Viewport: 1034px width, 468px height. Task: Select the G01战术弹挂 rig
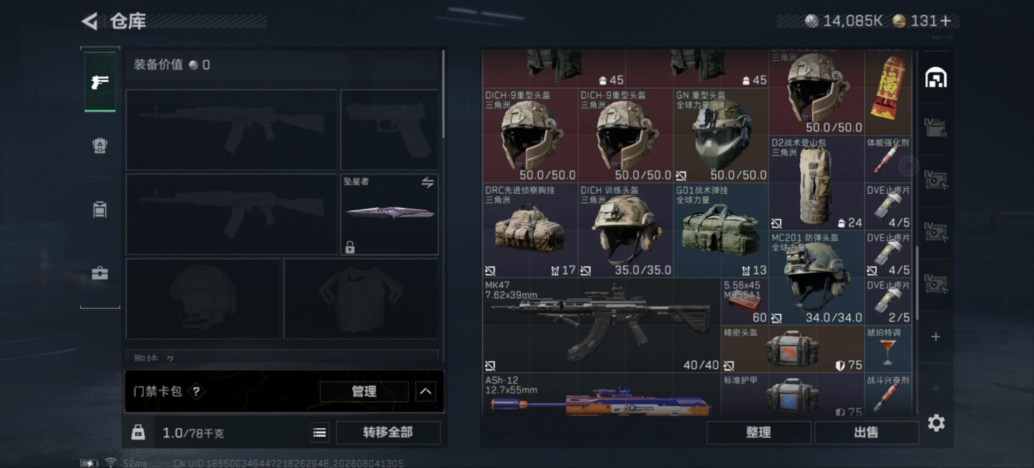721,231
